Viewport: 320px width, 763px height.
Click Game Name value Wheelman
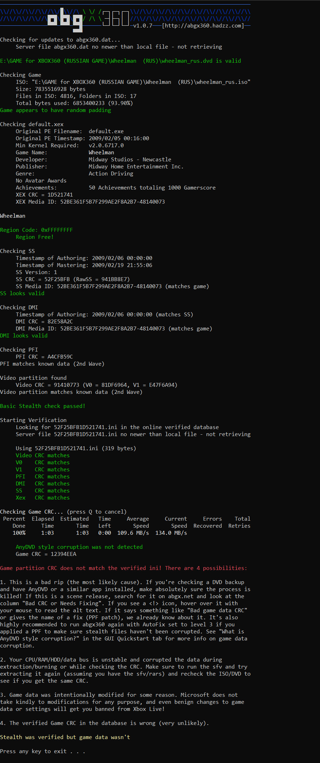click(101, 153)
